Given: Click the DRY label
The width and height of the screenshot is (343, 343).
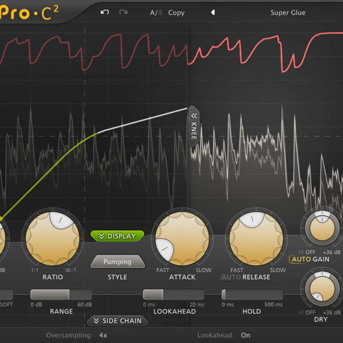Looking at the screenshot, I should pos(321,320).
